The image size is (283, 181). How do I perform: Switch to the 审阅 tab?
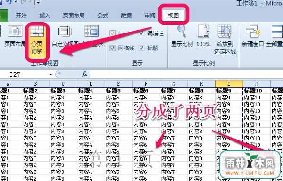[x=150, y=16]
